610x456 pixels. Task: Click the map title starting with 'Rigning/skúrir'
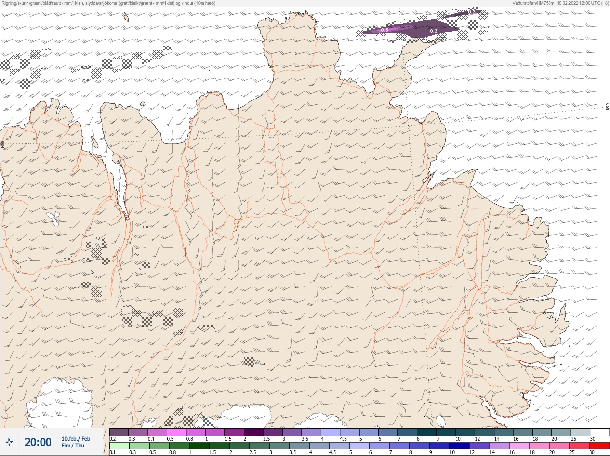(x=109, y=3)
